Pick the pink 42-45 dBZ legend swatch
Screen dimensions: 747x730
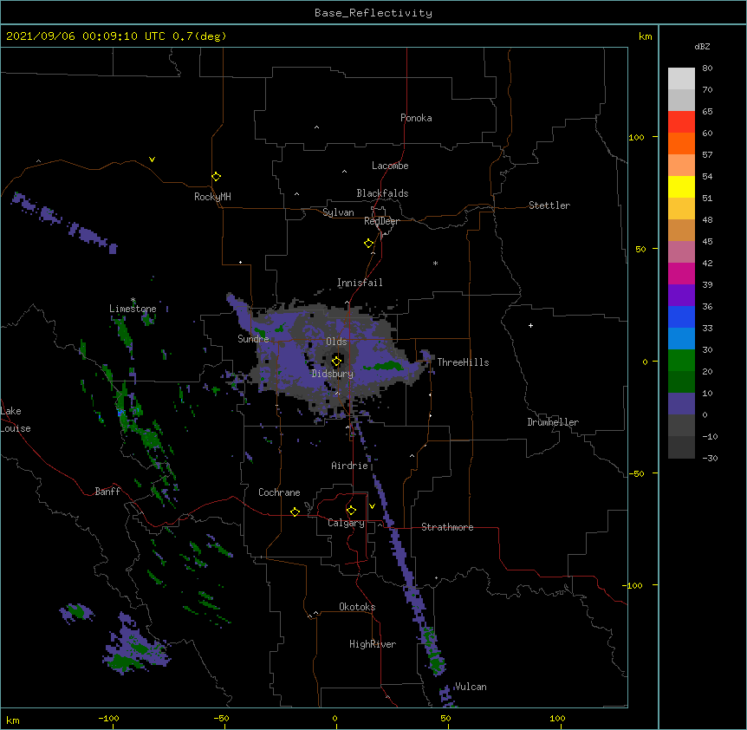tap(681, 251)
